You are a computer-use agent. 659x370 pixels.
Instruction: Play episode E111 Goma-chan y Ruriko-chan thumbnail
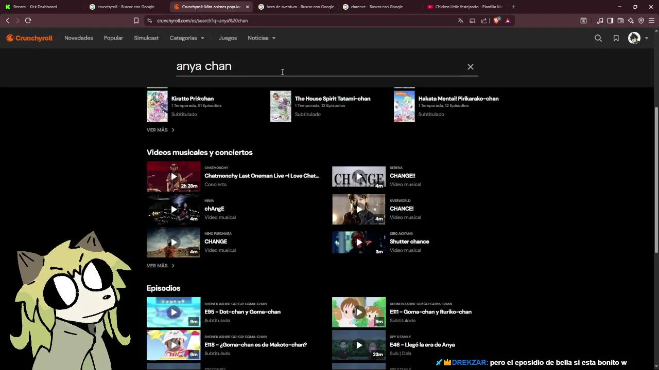[359, 312]
